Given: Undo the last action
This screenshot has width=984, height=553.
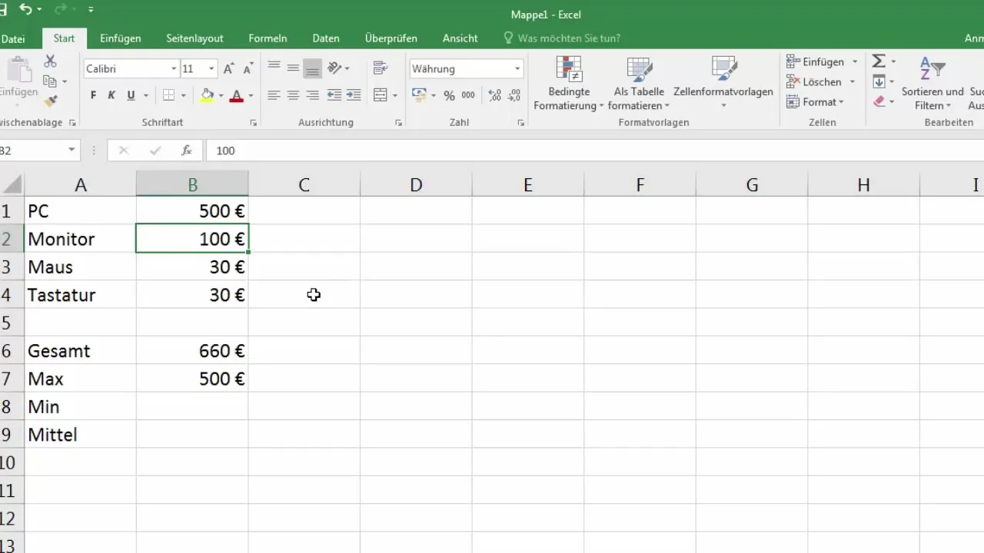Looking at the screenshot, I should pos(26,9).
